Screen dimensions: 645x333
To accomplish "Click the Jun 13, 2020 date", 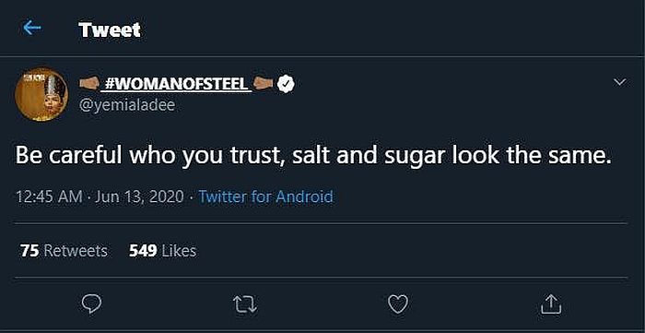I will [139, 197].
